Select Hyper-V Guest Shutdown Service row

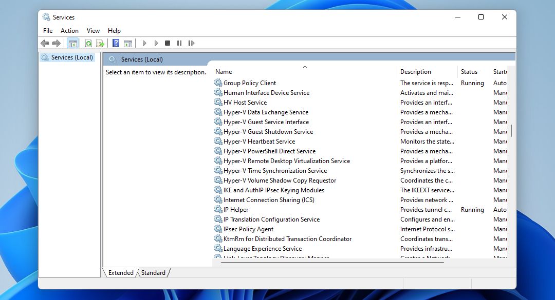pos(268,131)
